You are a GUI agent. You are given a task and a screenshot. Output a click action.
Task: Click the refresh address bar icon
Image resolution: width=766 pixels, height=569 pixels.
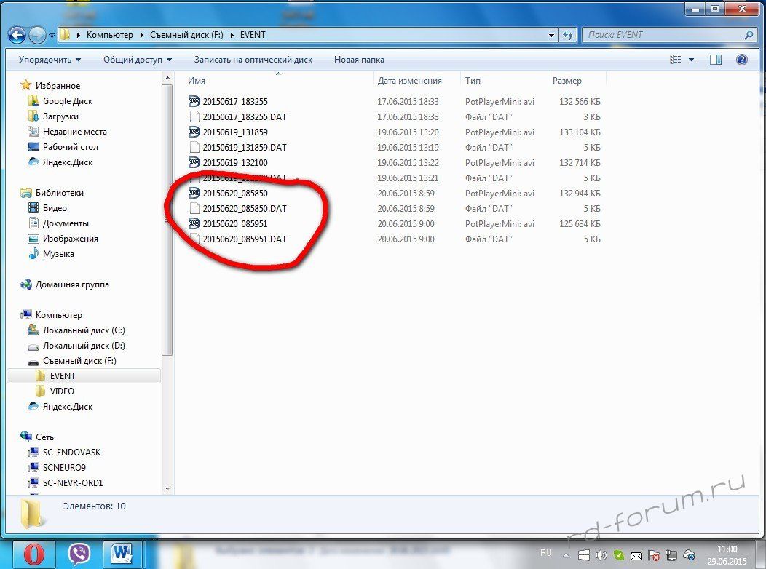point(568,34)
